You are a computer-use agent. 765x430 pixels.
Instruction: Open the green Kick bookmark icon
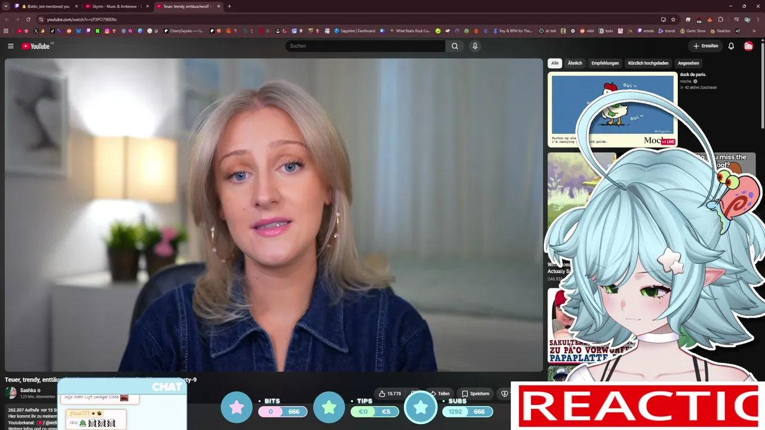point(97,30)
